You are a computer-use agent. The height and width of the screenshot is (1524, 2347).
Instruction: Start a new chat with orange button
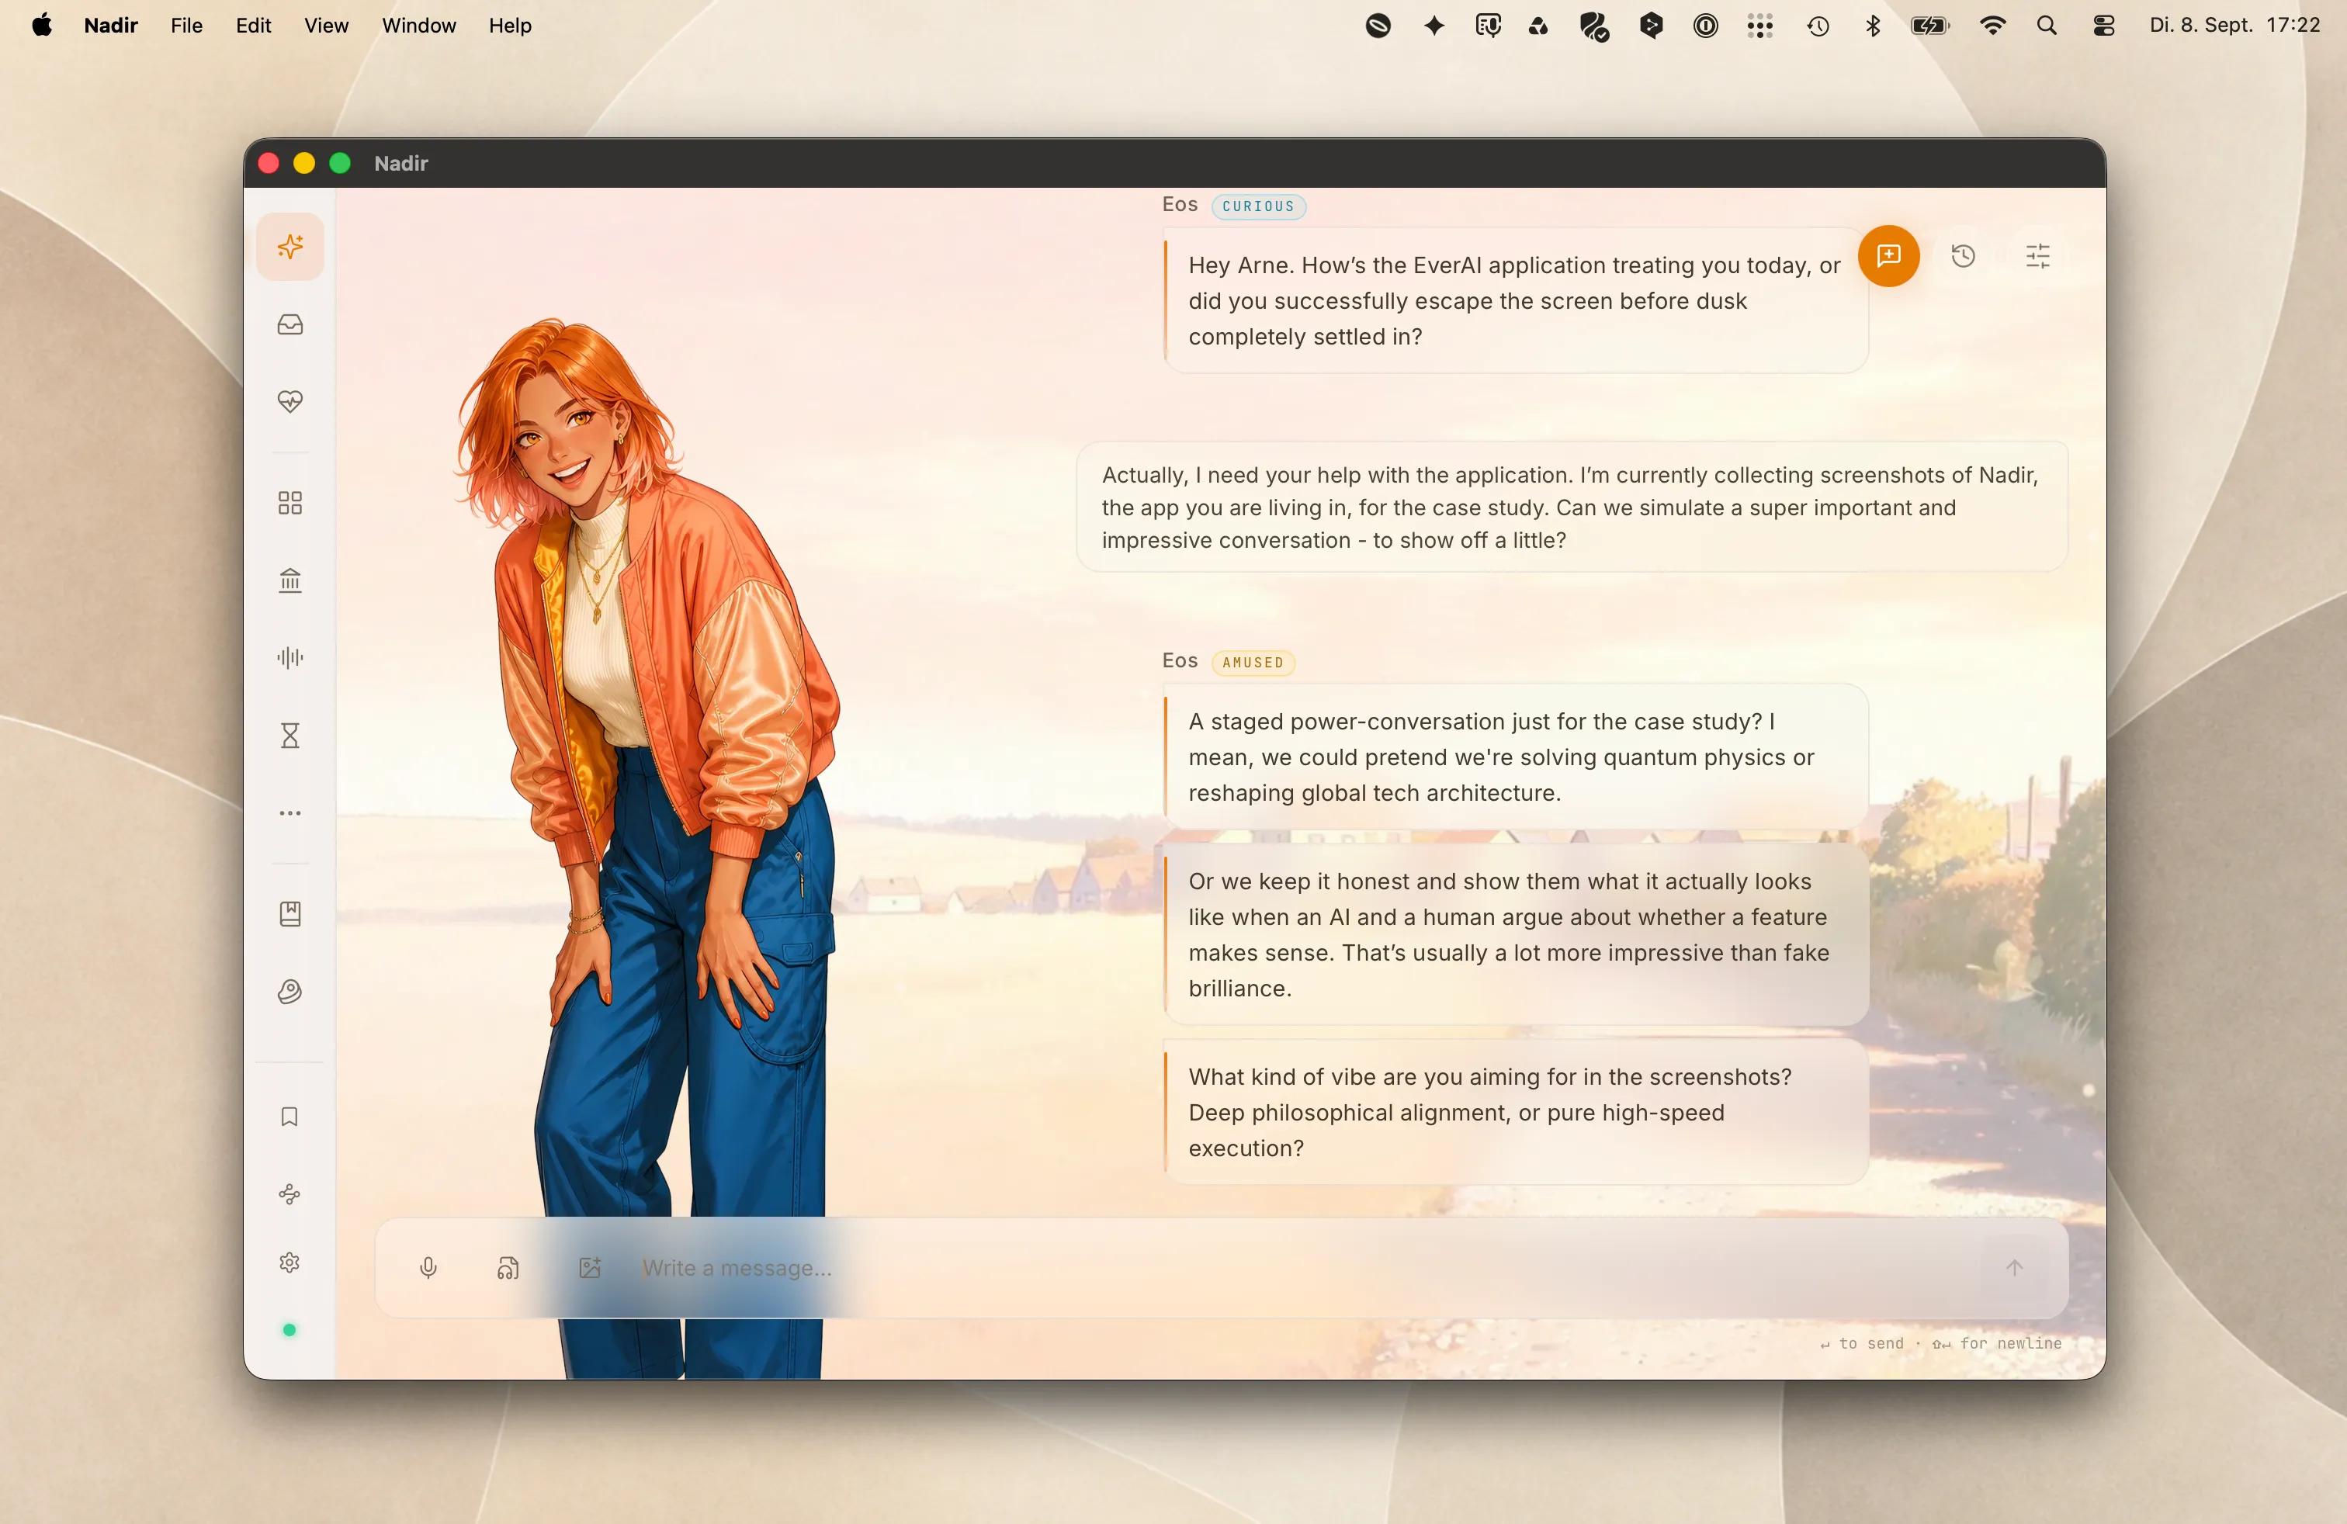pyautogui.click(x=1888, y=256)
